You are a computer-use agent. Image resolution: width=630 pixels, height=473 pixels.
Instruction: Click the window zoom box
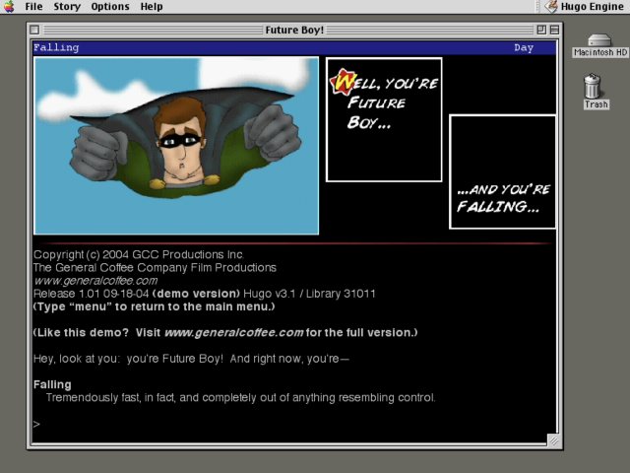(541, 30)
